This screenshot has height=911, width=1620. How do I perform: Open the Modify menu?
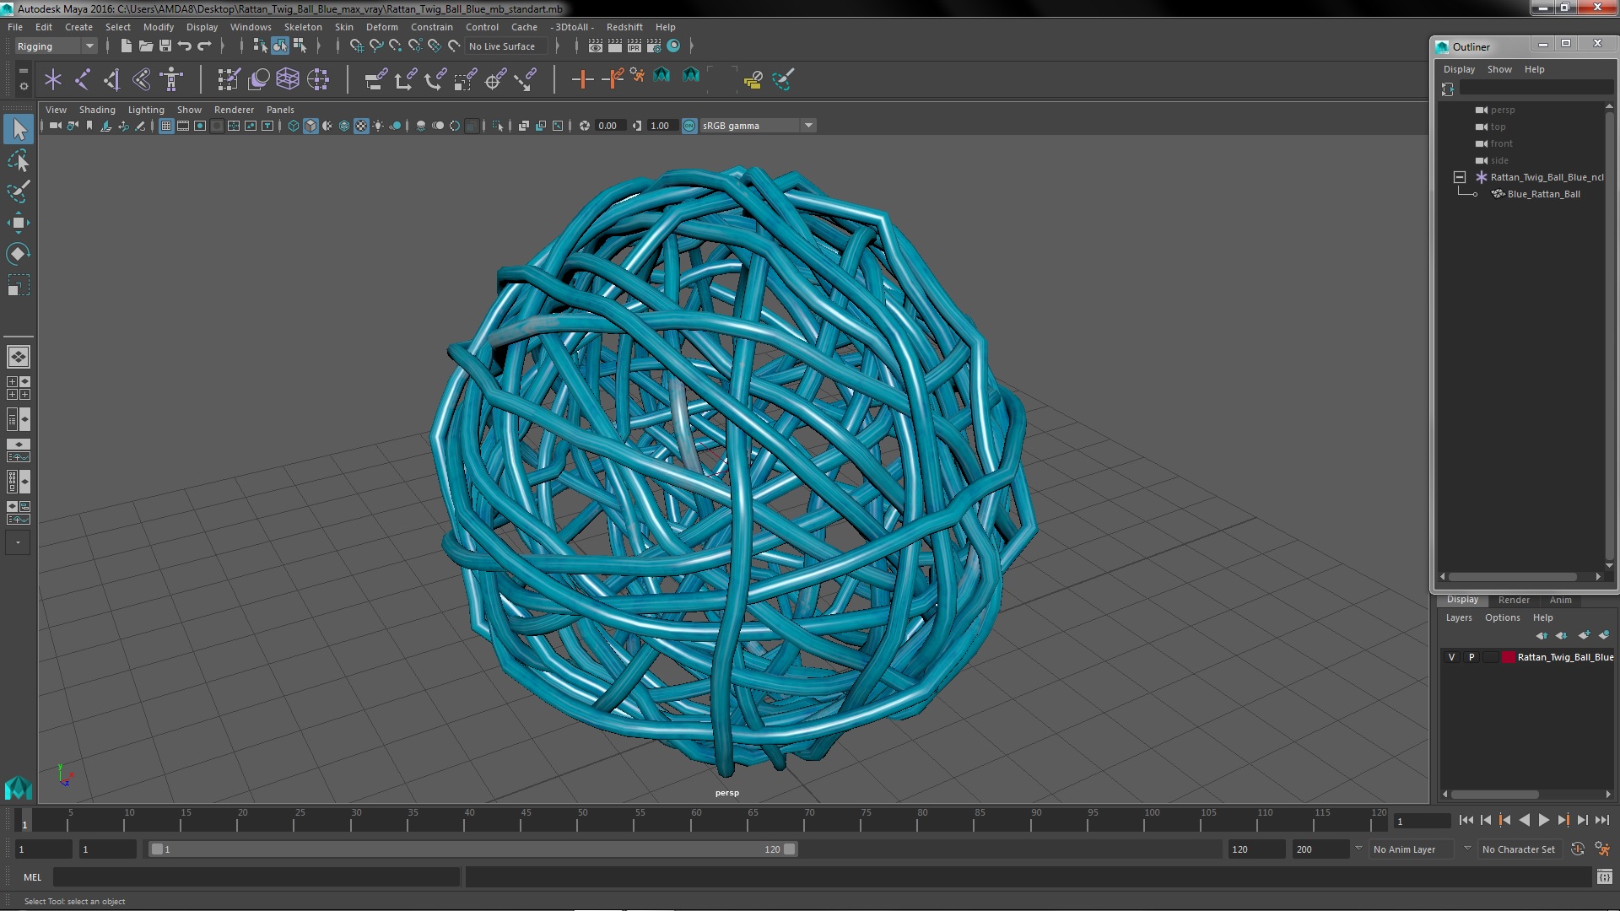point(158,27)
